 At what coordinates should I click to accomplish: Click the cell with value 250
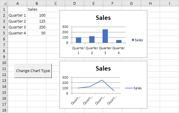(37, 27)
